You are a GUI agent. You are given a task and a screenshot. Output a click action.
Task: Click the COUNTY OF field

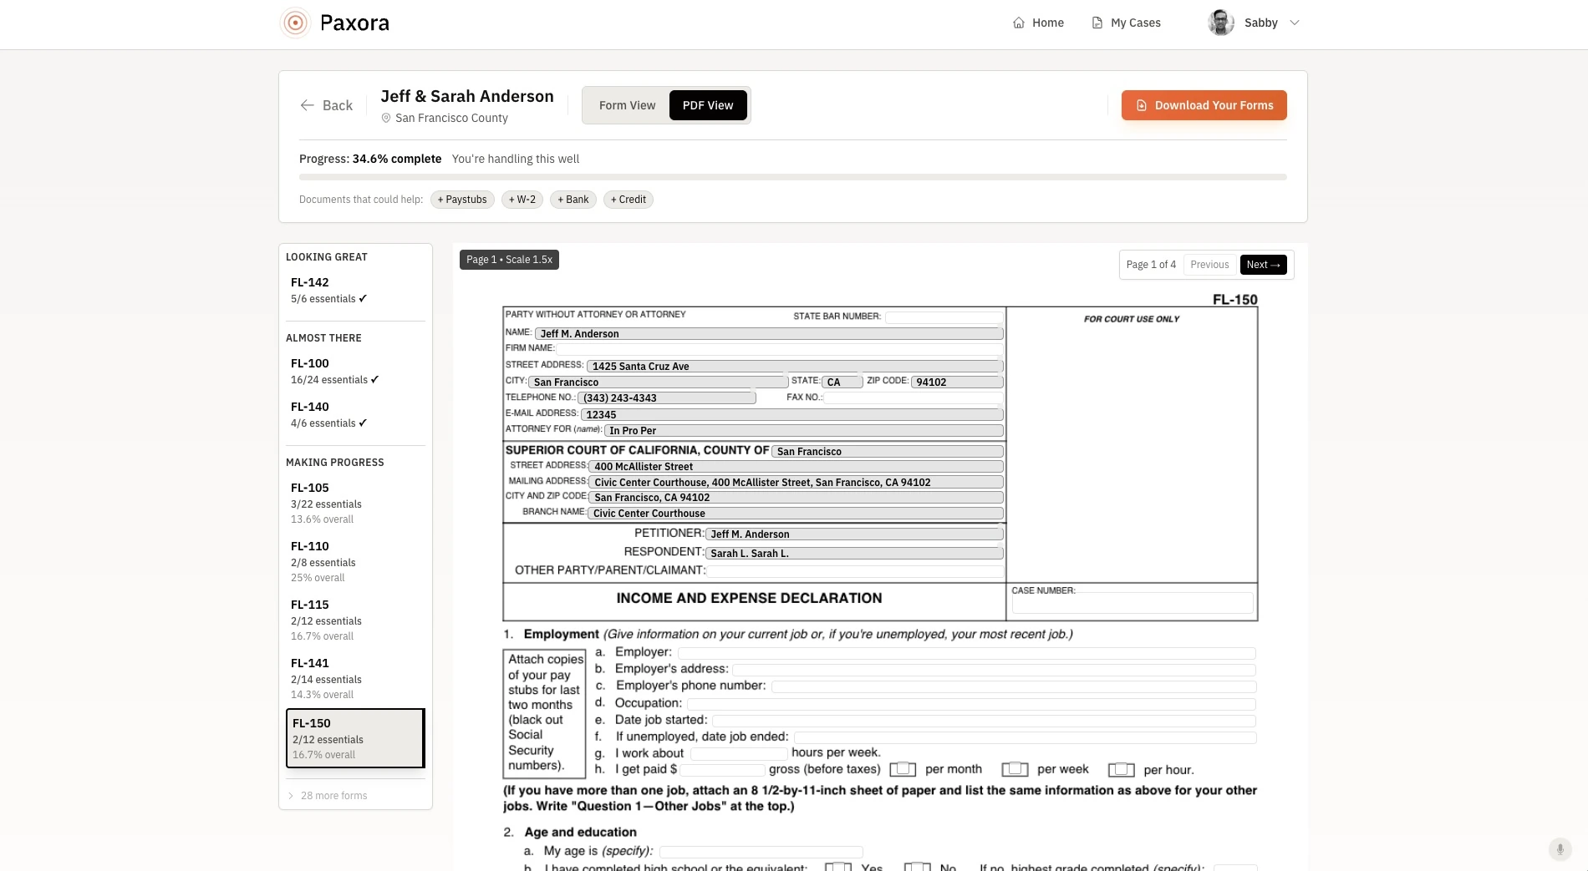888,452
